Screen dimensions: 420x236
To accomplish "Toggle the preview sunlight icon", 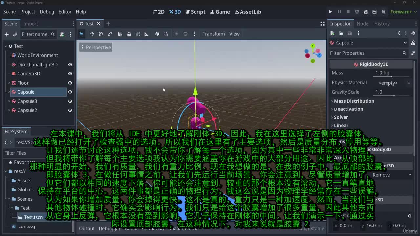I will 177,34.
